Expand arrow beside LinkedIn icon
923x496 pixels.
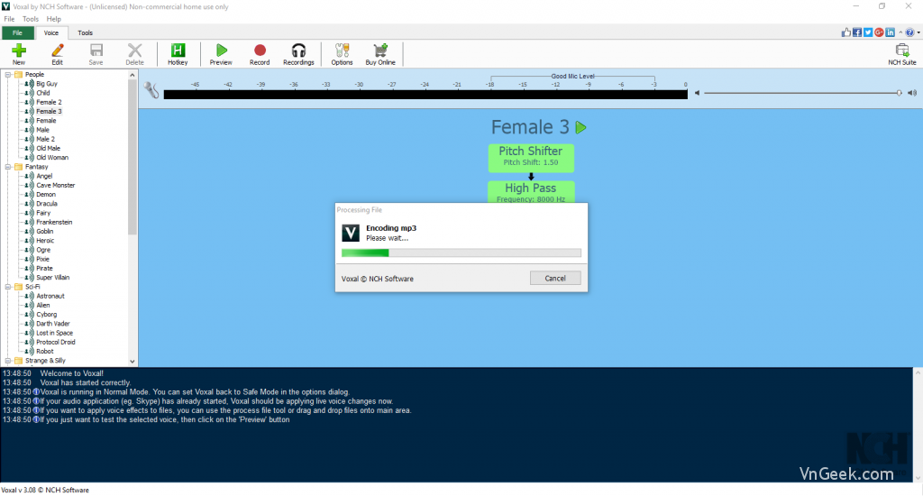coord(900,33)
